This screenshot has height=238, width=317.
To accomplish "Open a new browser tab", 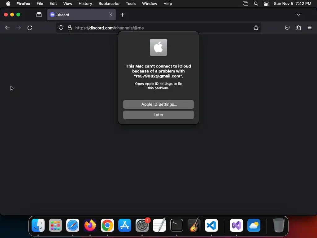I will coord(122,15).
